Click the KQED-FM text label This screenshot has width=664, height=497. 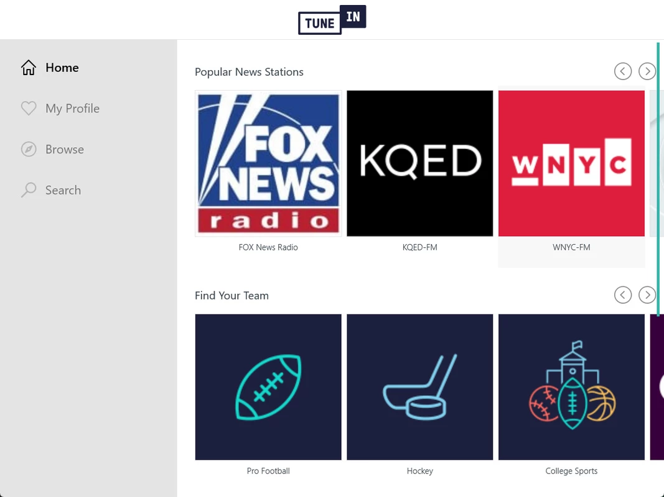(420, 247)
